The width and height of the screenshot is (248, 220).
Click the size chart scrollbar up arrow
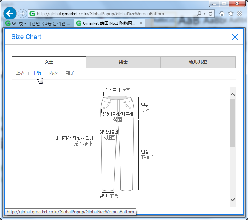tap(232, 95)
